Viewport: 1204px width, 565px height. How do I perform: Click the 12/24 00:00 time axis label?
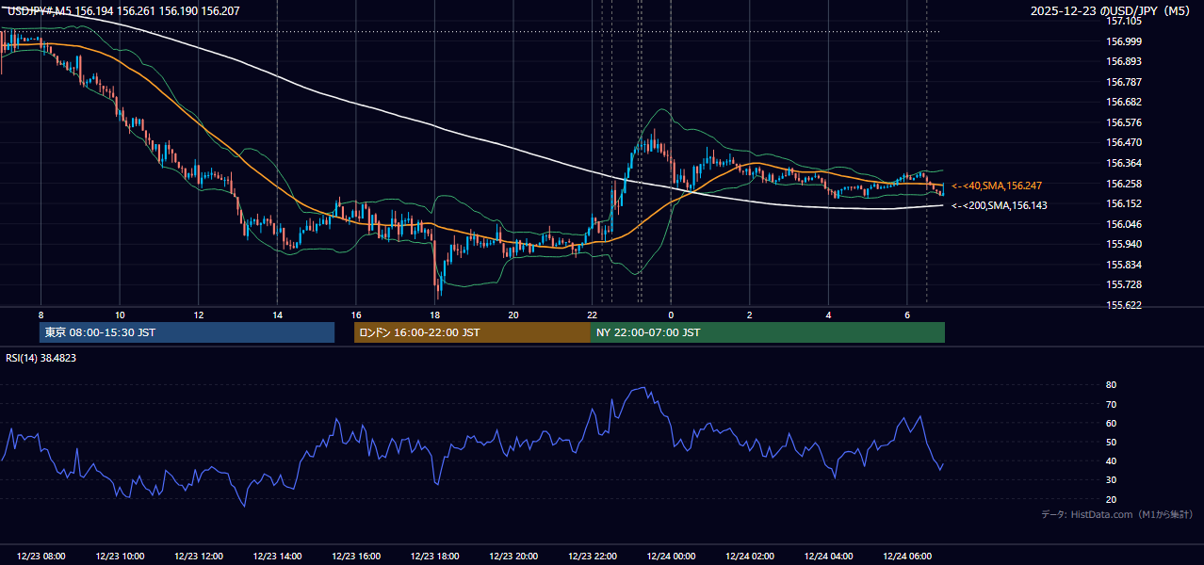click(x=671, y=557)
